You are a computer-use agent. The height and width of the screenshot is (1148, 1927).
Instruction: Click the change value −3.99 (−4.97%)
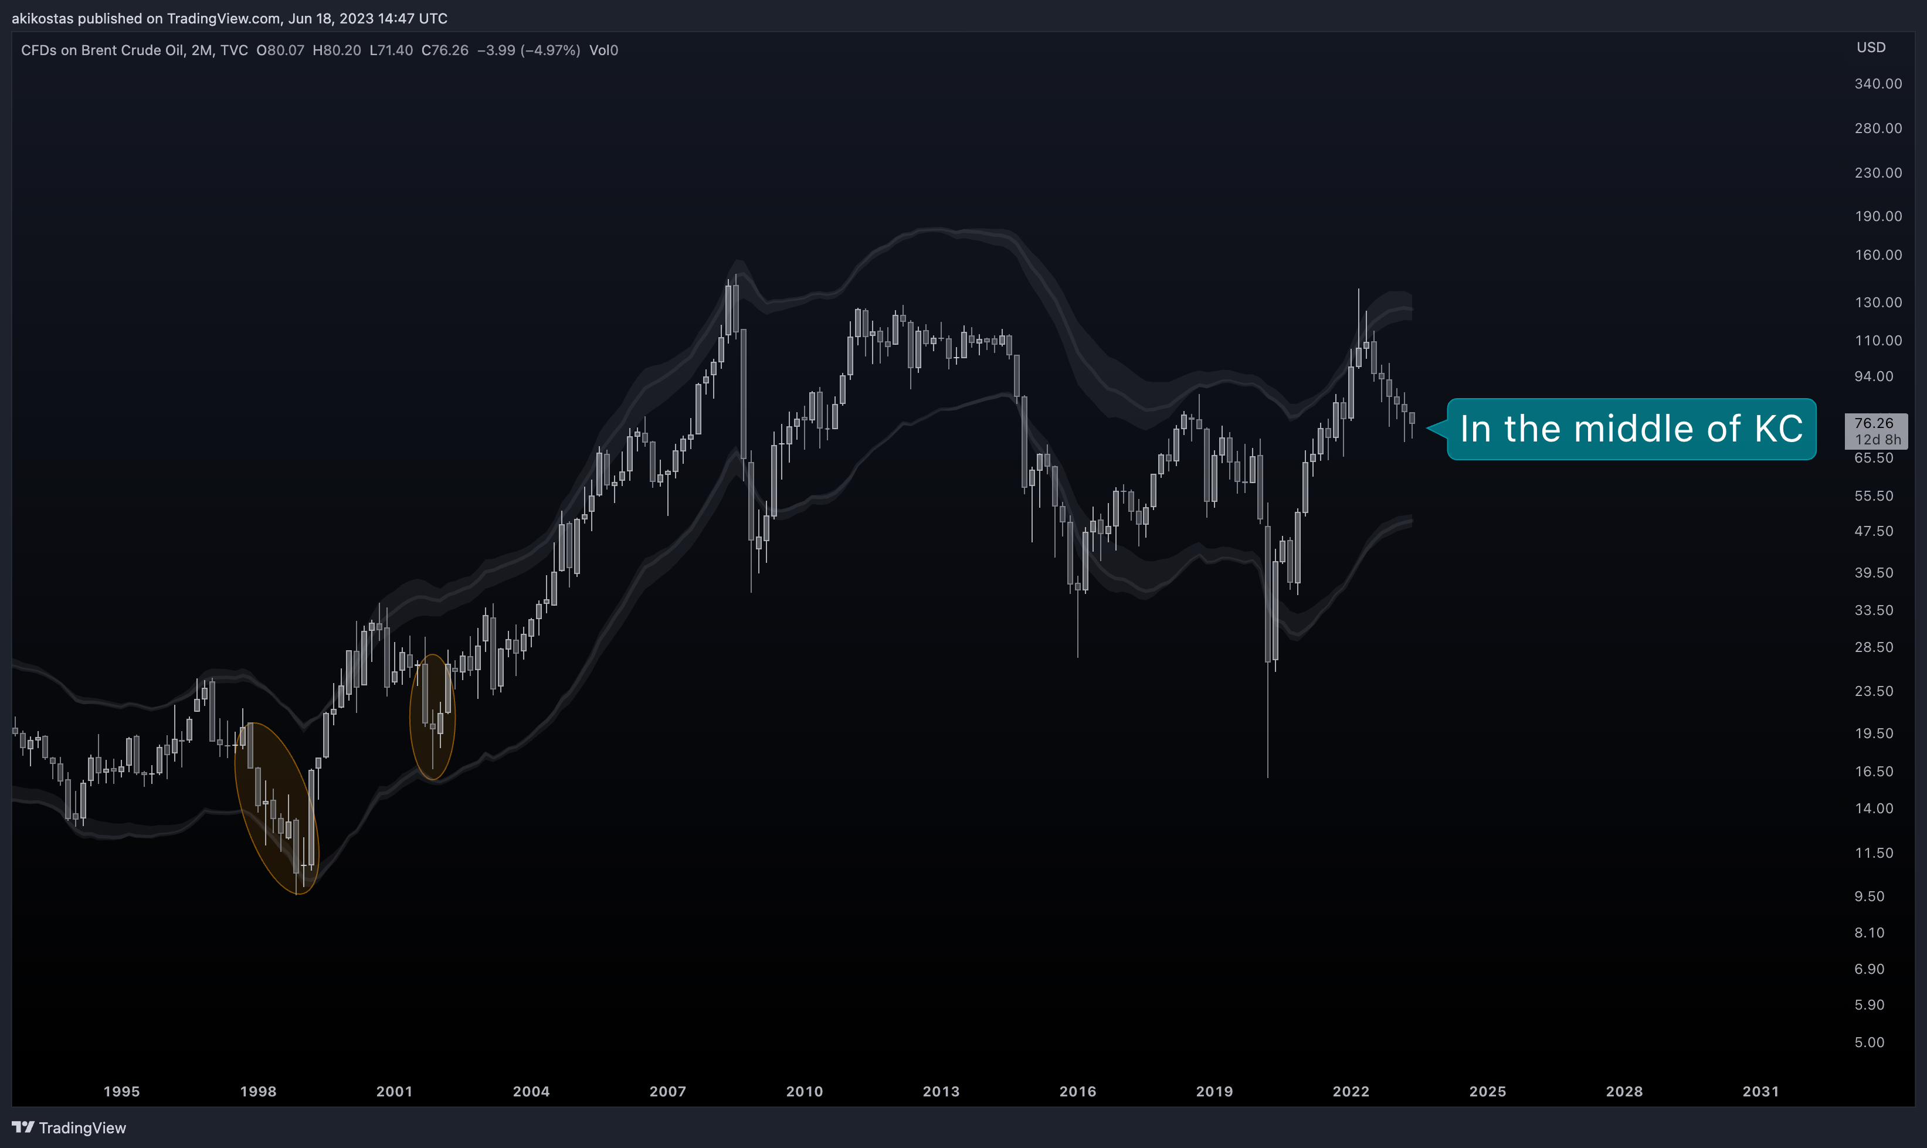(x=528, y=50)
